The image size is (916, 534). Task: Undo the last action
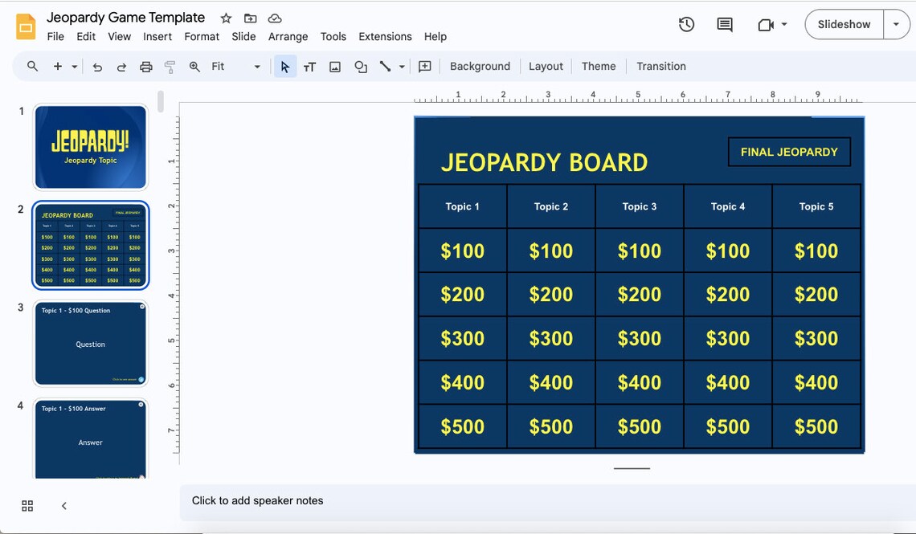[x=97, y=67]
